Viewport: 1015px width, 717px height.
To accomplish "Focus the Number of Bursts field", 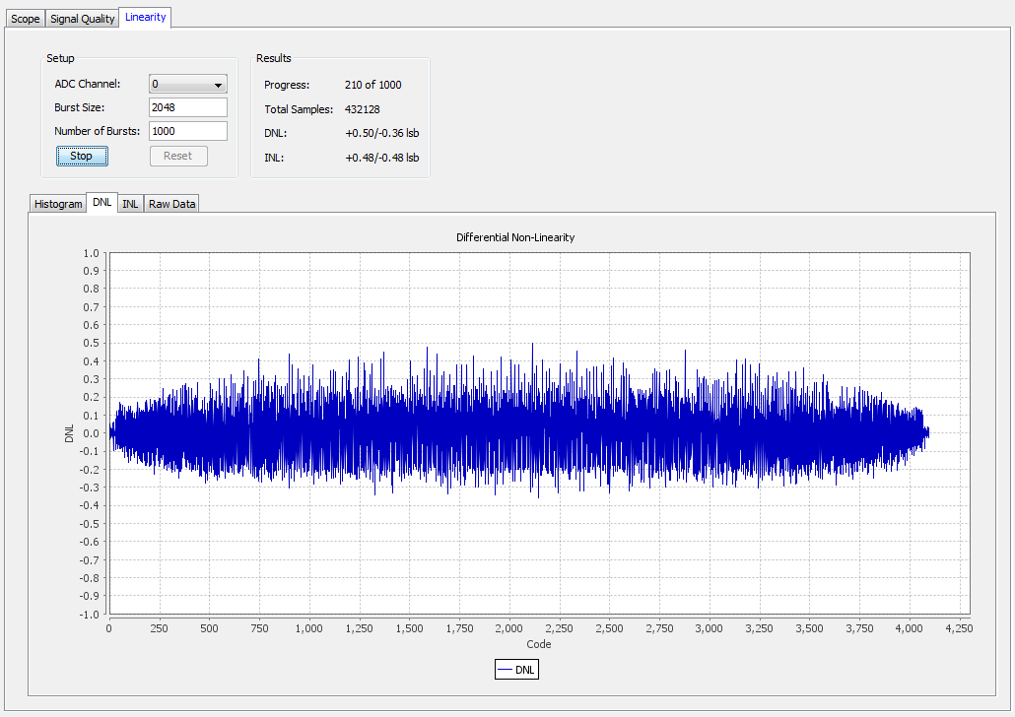I will tap(187, 131).
